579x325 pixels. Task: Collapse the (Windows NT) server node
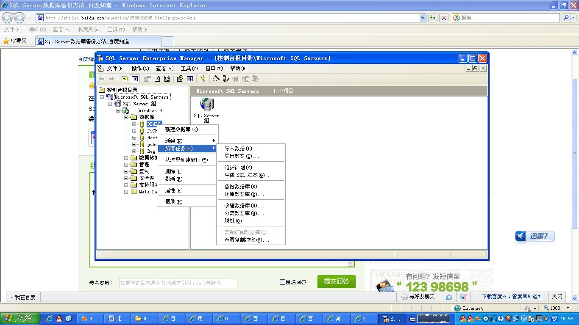pyautogui.click(x=118, y=110)
